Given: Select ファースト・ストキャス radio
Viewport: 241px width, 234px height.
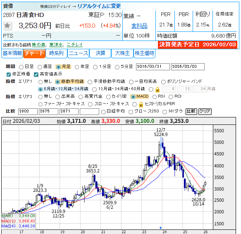Looking at the screenshot, I should pyautogui.click(x=41, y=105).
